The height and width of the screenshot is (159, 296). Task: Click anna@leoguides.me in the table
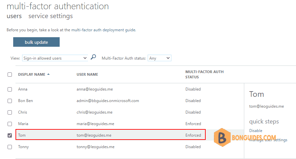(95, 89)
